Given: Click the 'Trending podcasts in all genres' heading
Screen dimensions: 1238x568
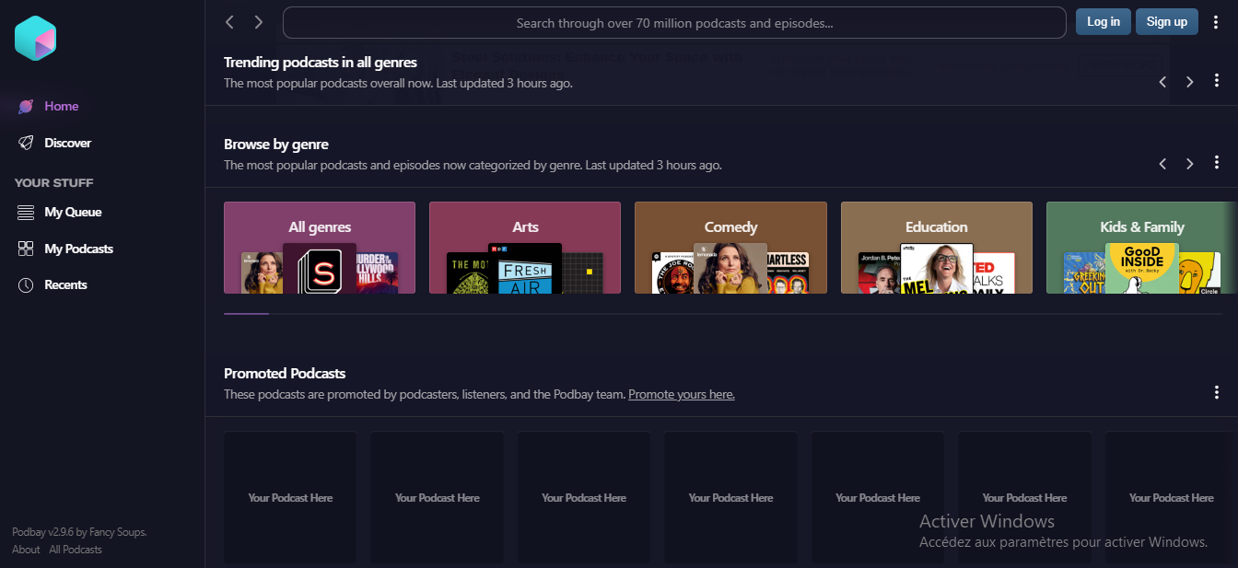Looking at the screenshot, I should point(321,63).
